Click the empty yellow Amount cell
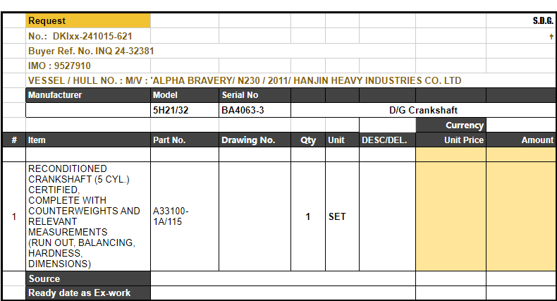This screenshot has width=557, height=301. pyautogui.click(x=521, y=216)
